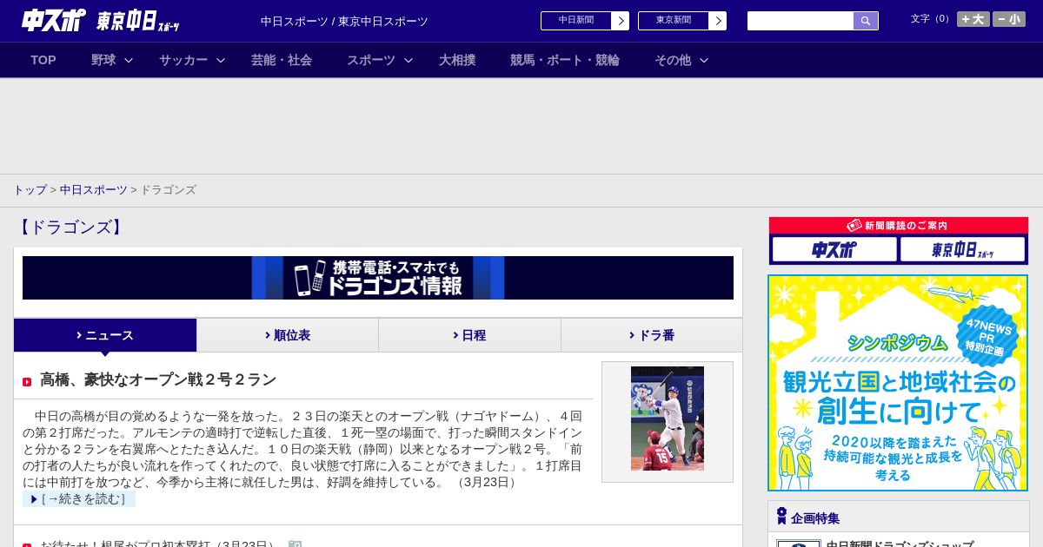Click 東京中日スポーツ button in 新聞購読のご案内

[962, 250]
